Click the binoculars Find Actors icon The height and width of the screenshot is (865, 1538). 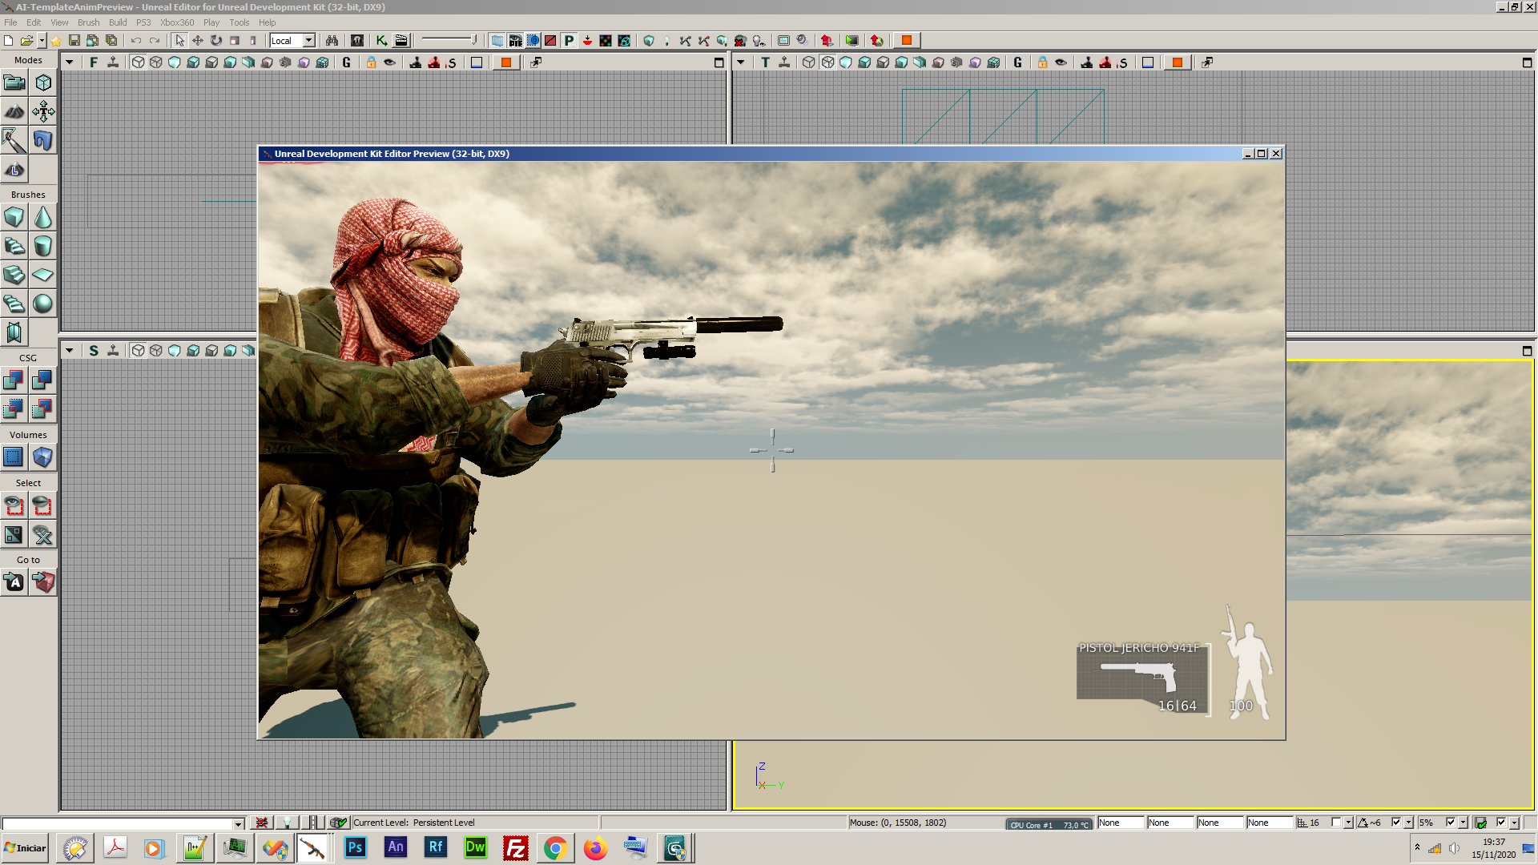coord(332,40)
